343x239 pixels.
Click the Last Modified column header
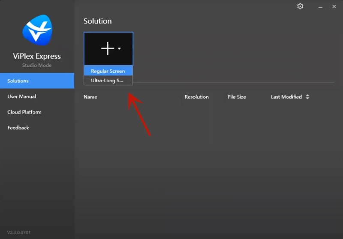(x=286, y=97)
